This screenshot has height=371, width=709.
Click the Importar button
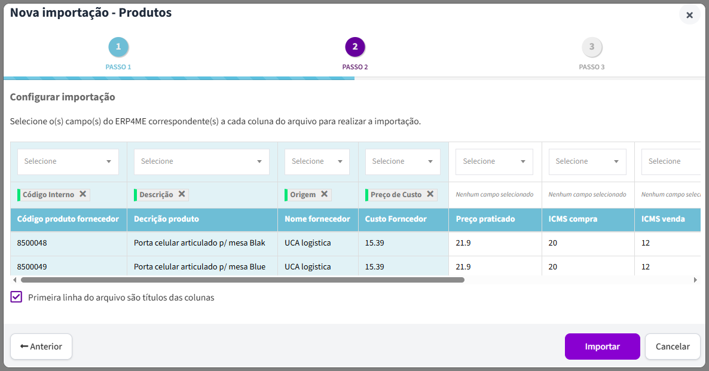602,346
